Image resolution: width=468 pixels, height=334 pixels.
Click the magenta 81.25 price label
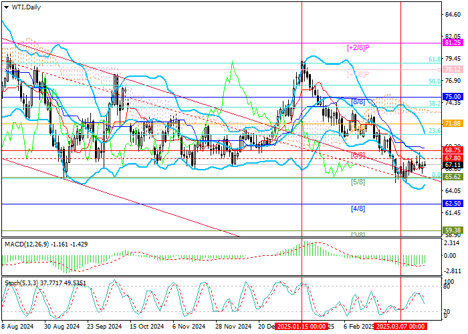[453, 42]
